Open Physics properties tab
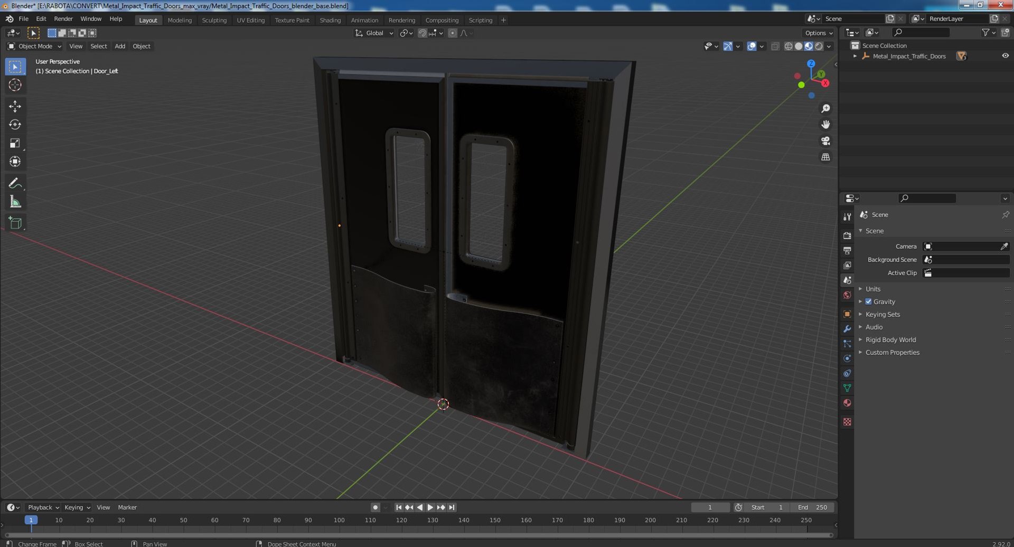 point(847,359)
